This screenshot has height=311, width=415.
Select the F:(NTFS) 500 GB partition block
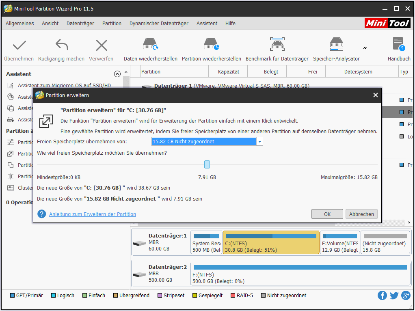[300, 274]
